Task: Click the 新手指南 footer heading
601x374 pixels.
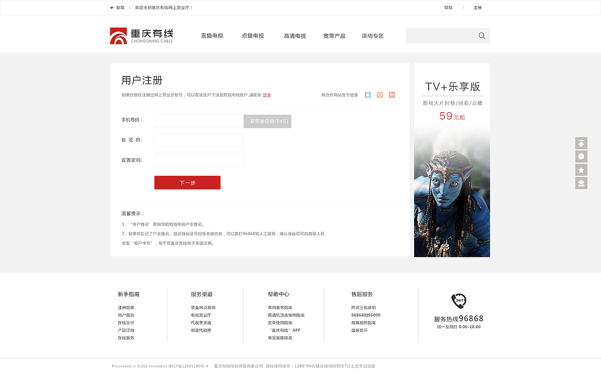Action: click(129, 294)
